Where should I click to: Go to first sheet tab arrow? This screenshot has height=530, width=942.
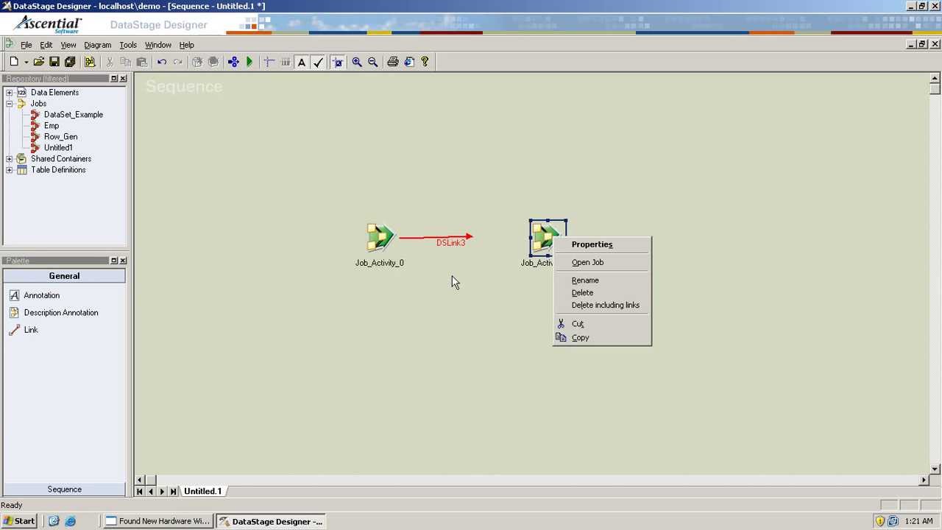point(140,492)
